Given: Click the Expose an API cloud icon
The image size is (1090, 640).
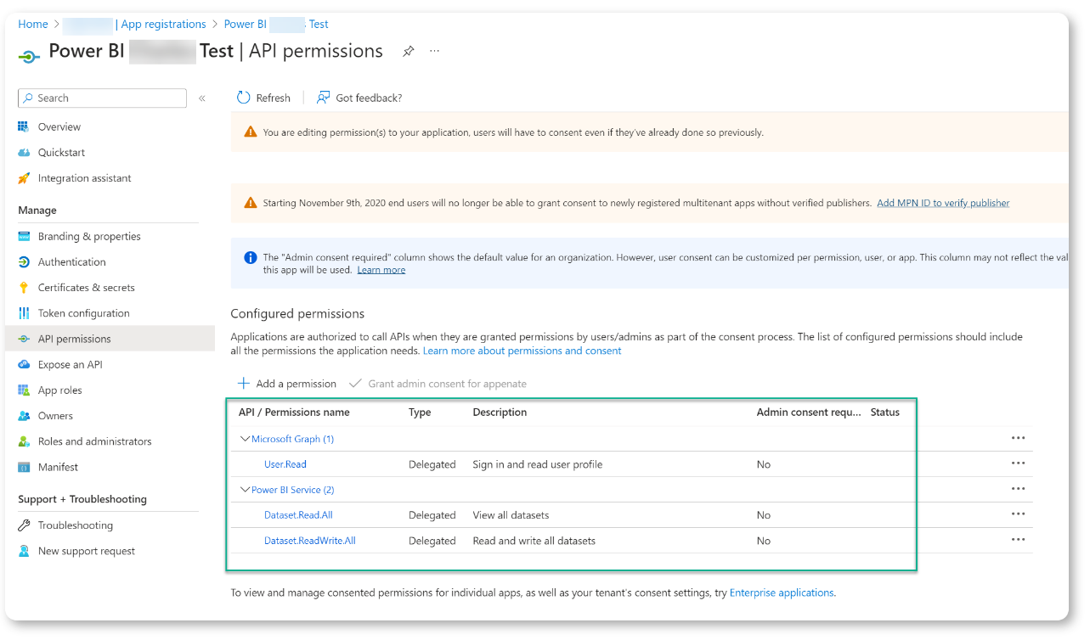Looking at the screenshot, I should 24,365.
